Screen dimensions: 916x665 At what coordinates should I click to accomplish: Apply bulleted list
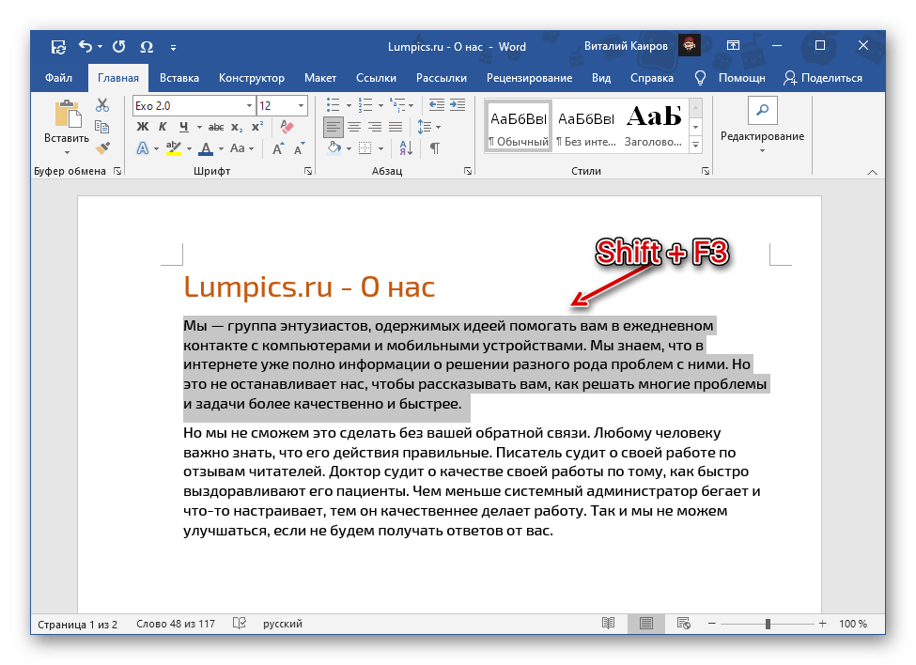coord(333,105)
